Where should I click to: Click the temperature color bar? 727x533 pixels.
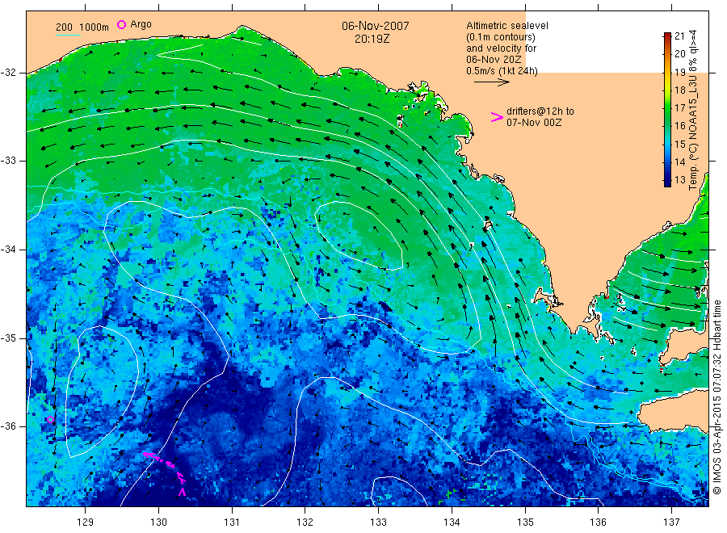667,109
